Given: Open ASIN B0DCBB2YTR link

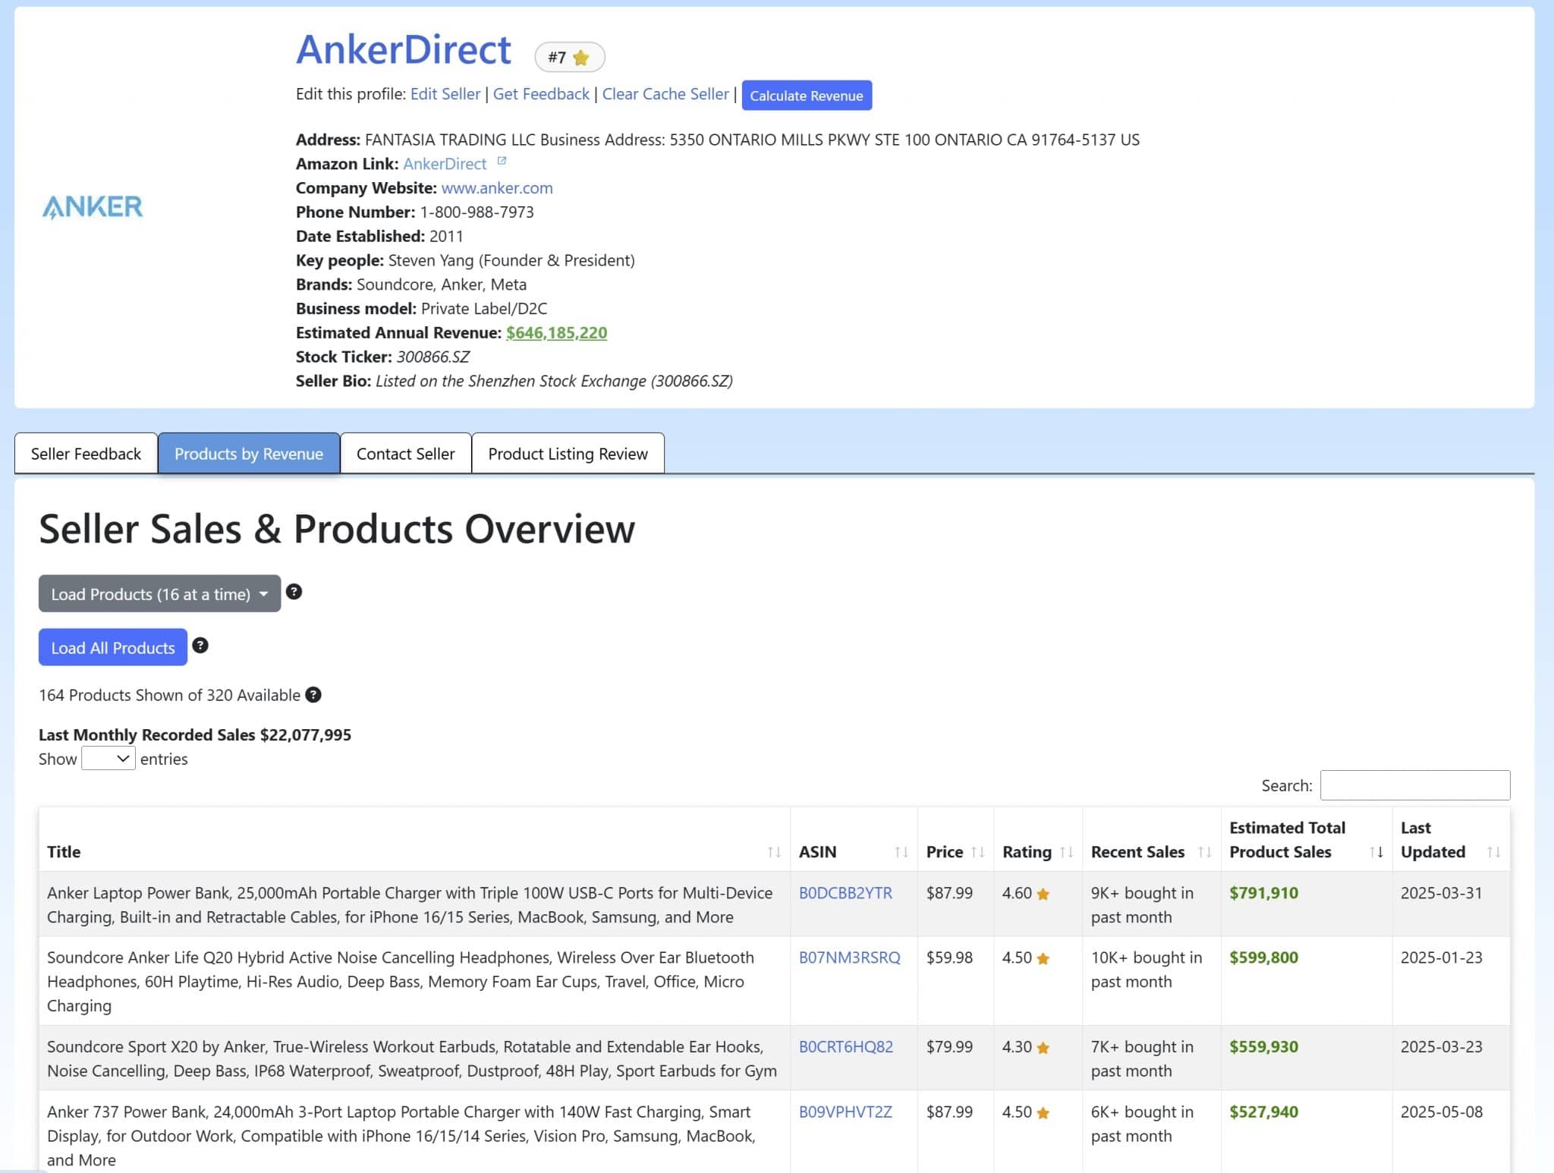Looking at the screenshot, I should (x=845, y=892).
